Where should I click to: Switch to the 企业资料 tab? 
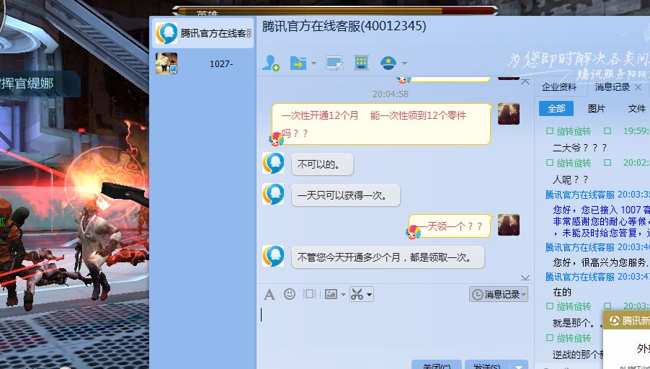pos(559,87)
